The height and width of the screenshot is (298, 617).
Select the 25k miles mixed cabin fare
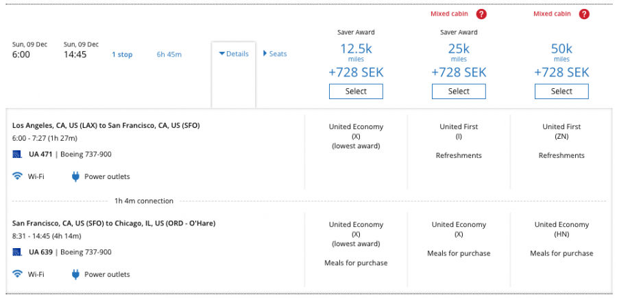click(x=459, y=92)
